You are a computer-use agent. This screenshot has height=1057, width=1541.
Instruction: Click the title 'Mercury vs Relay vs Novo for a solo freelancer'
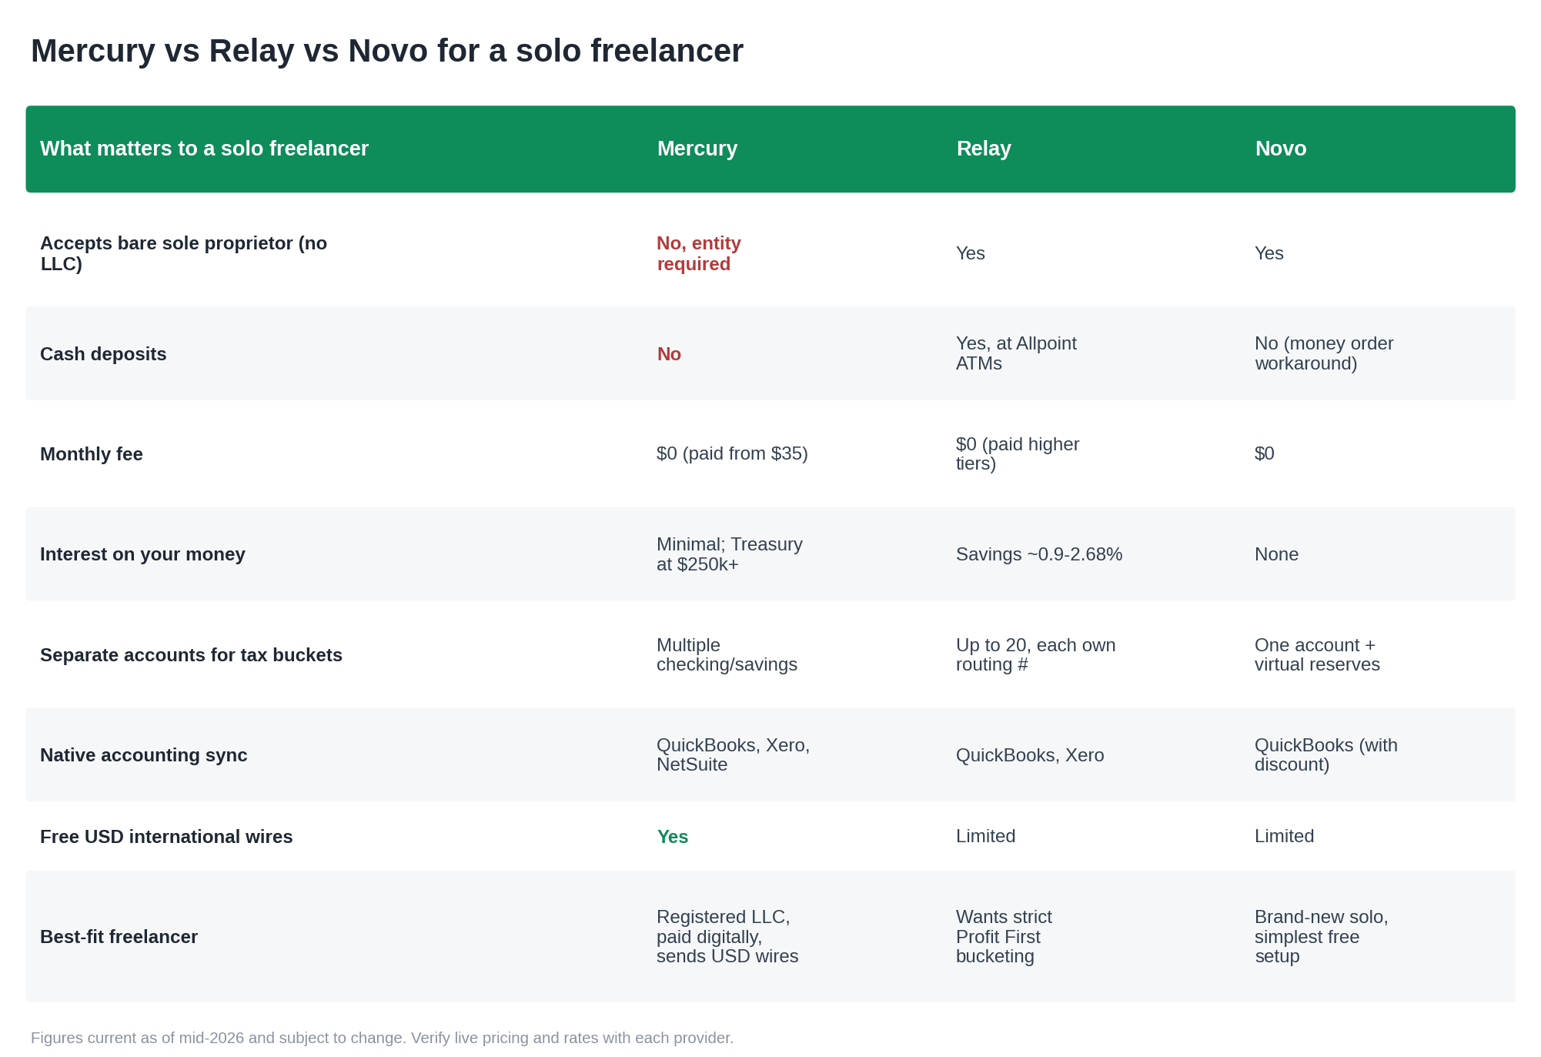click(x=386, y=51)
